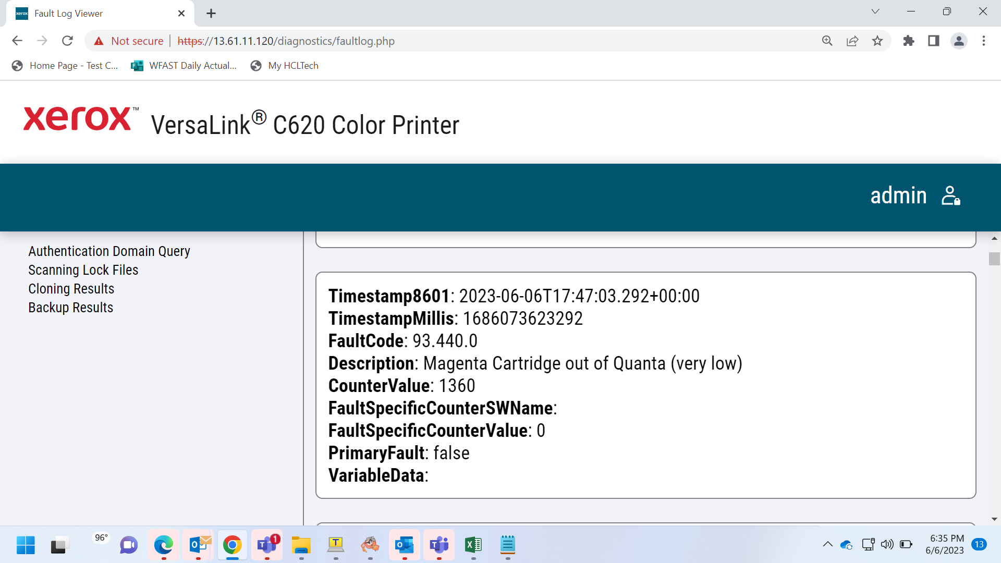Open Excel from the Windows taskbar

473,545
